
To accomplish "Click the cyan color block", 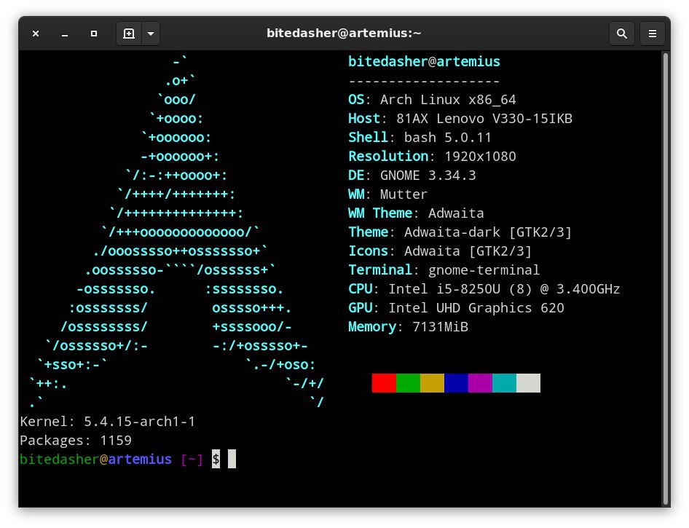I will [x=505, y=383].
